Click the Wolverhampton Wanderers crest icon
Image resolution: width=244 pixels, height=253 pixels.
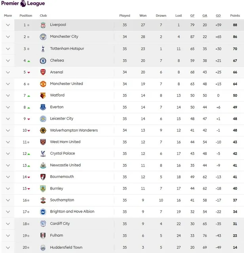43,130
